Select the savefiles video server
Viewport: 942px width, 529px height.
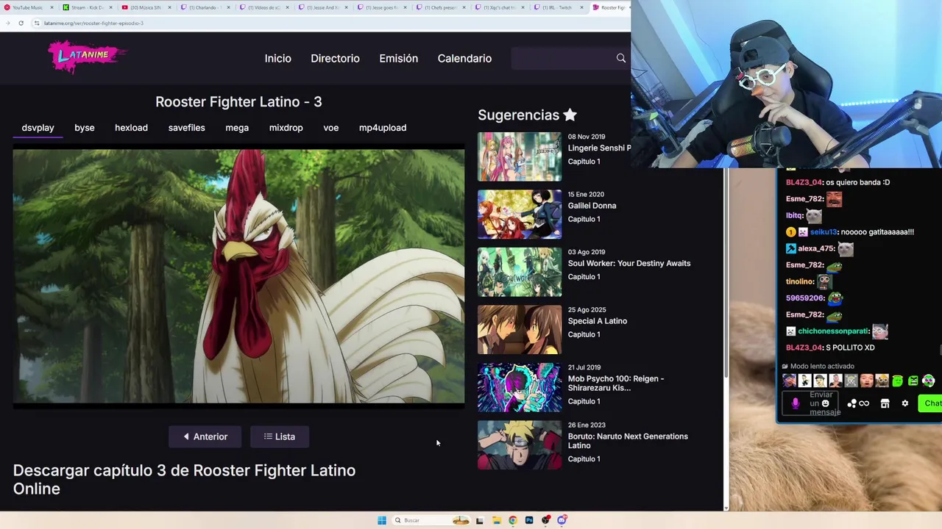click(x=186, y=128)
